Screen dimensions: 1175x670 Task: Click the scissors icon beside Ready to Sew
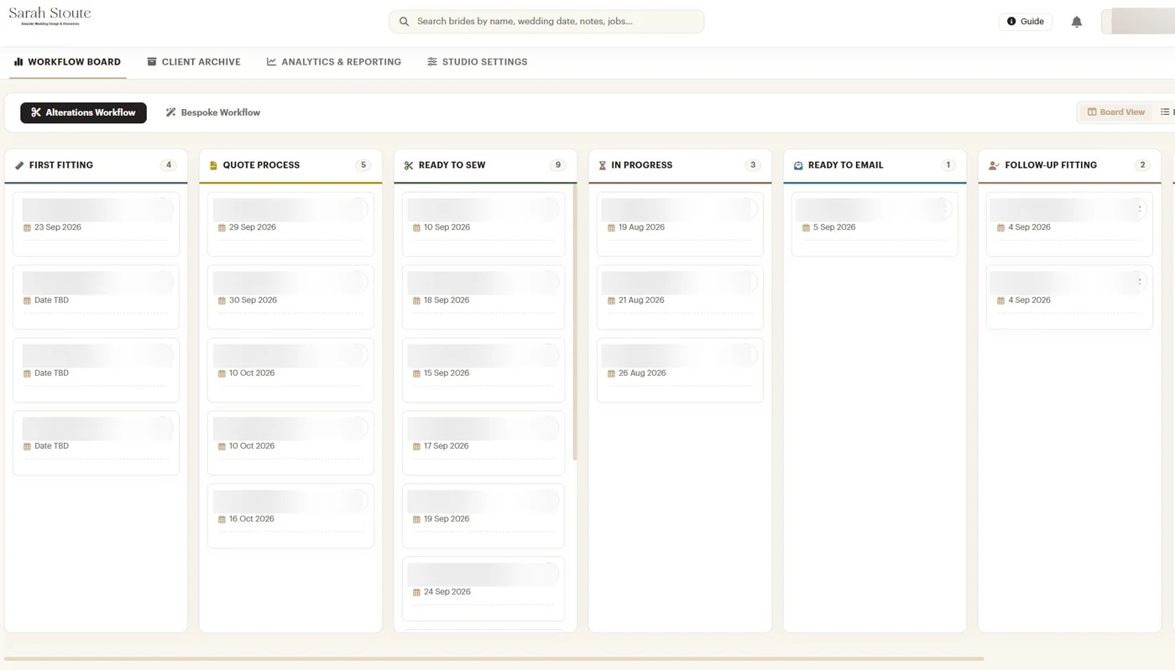[x=409, y=165]
